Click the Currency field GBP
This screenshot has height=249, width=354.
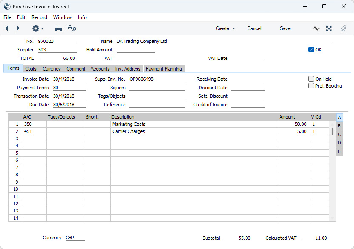(75, 238)
